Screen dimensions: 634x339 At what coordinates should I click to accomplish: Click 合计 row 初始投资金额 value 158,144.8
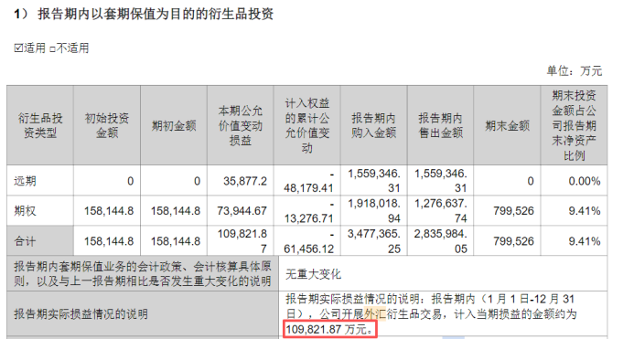coord(109,241)
